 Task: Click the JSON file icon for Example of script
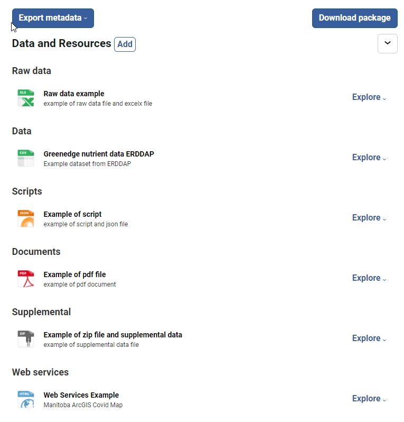pyautogui.click(x=25, y=219)
